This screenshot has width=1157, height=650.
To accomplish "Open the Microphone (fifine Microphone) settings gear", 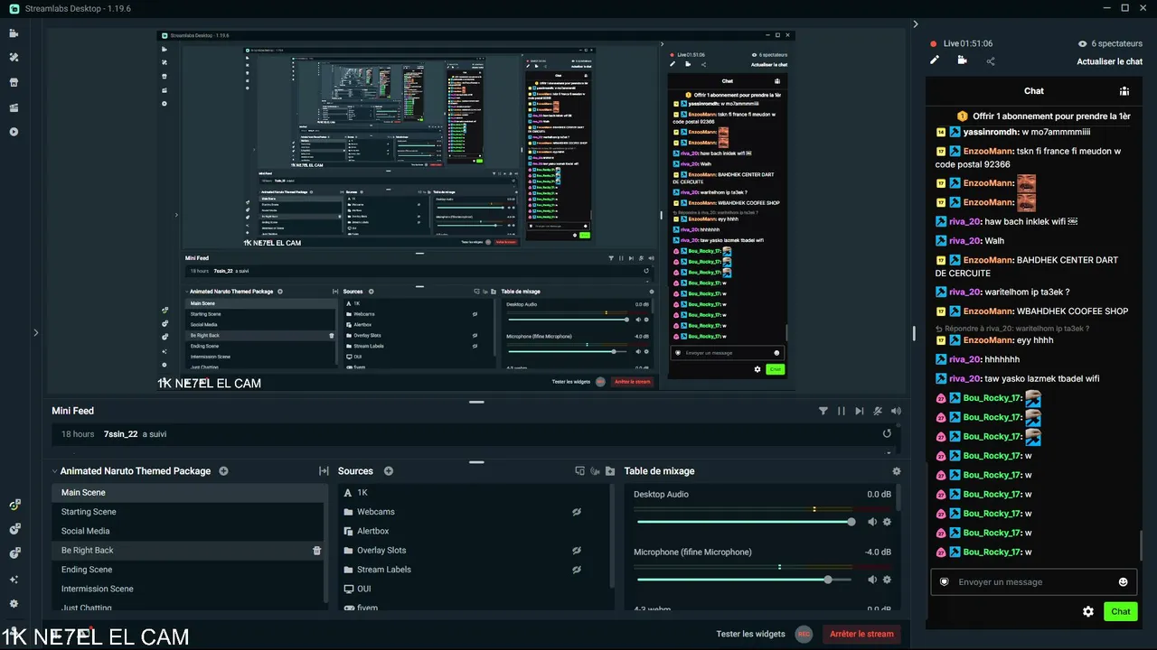I will (887, 580).
